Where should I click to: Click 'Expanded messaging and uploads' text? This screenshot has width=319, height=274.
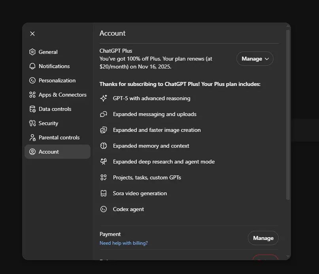click(x=155, y=114)
